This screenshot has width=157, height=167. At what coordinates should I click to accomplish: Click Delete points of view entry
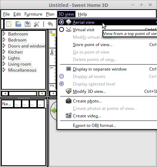pyautogui.click(x=107, y=60)
